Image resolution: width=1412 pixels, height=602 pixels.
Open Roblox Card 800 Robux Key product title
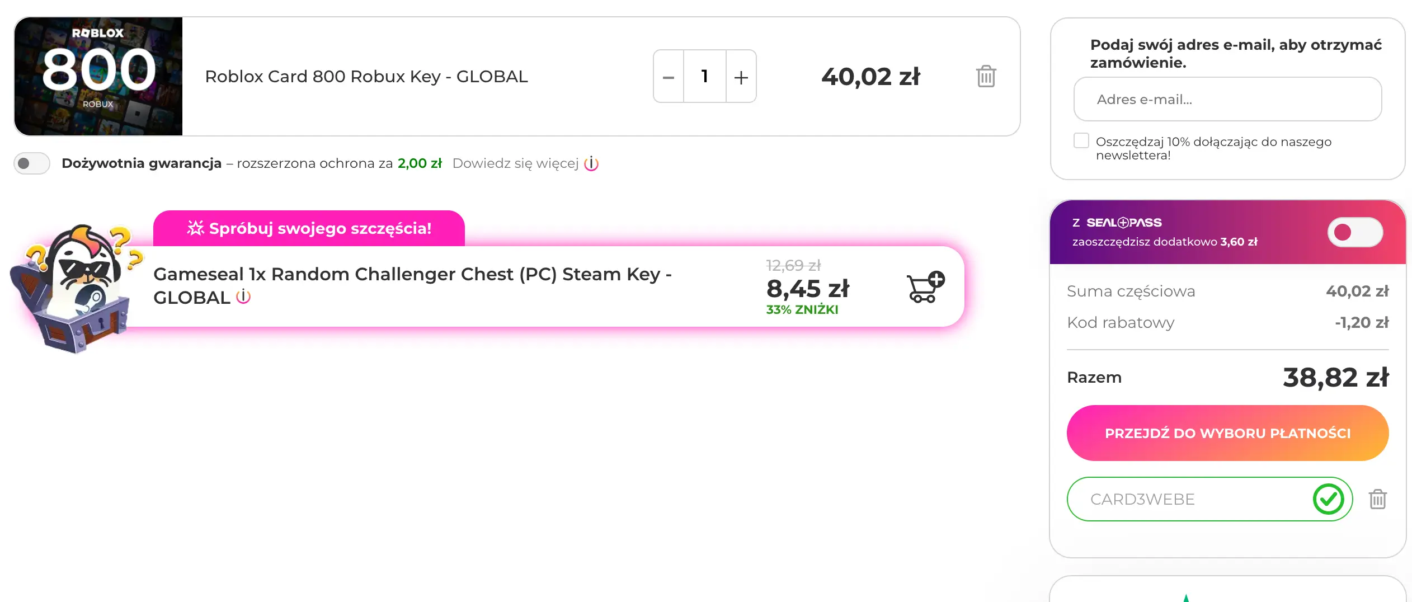click(x=366, y=77)
